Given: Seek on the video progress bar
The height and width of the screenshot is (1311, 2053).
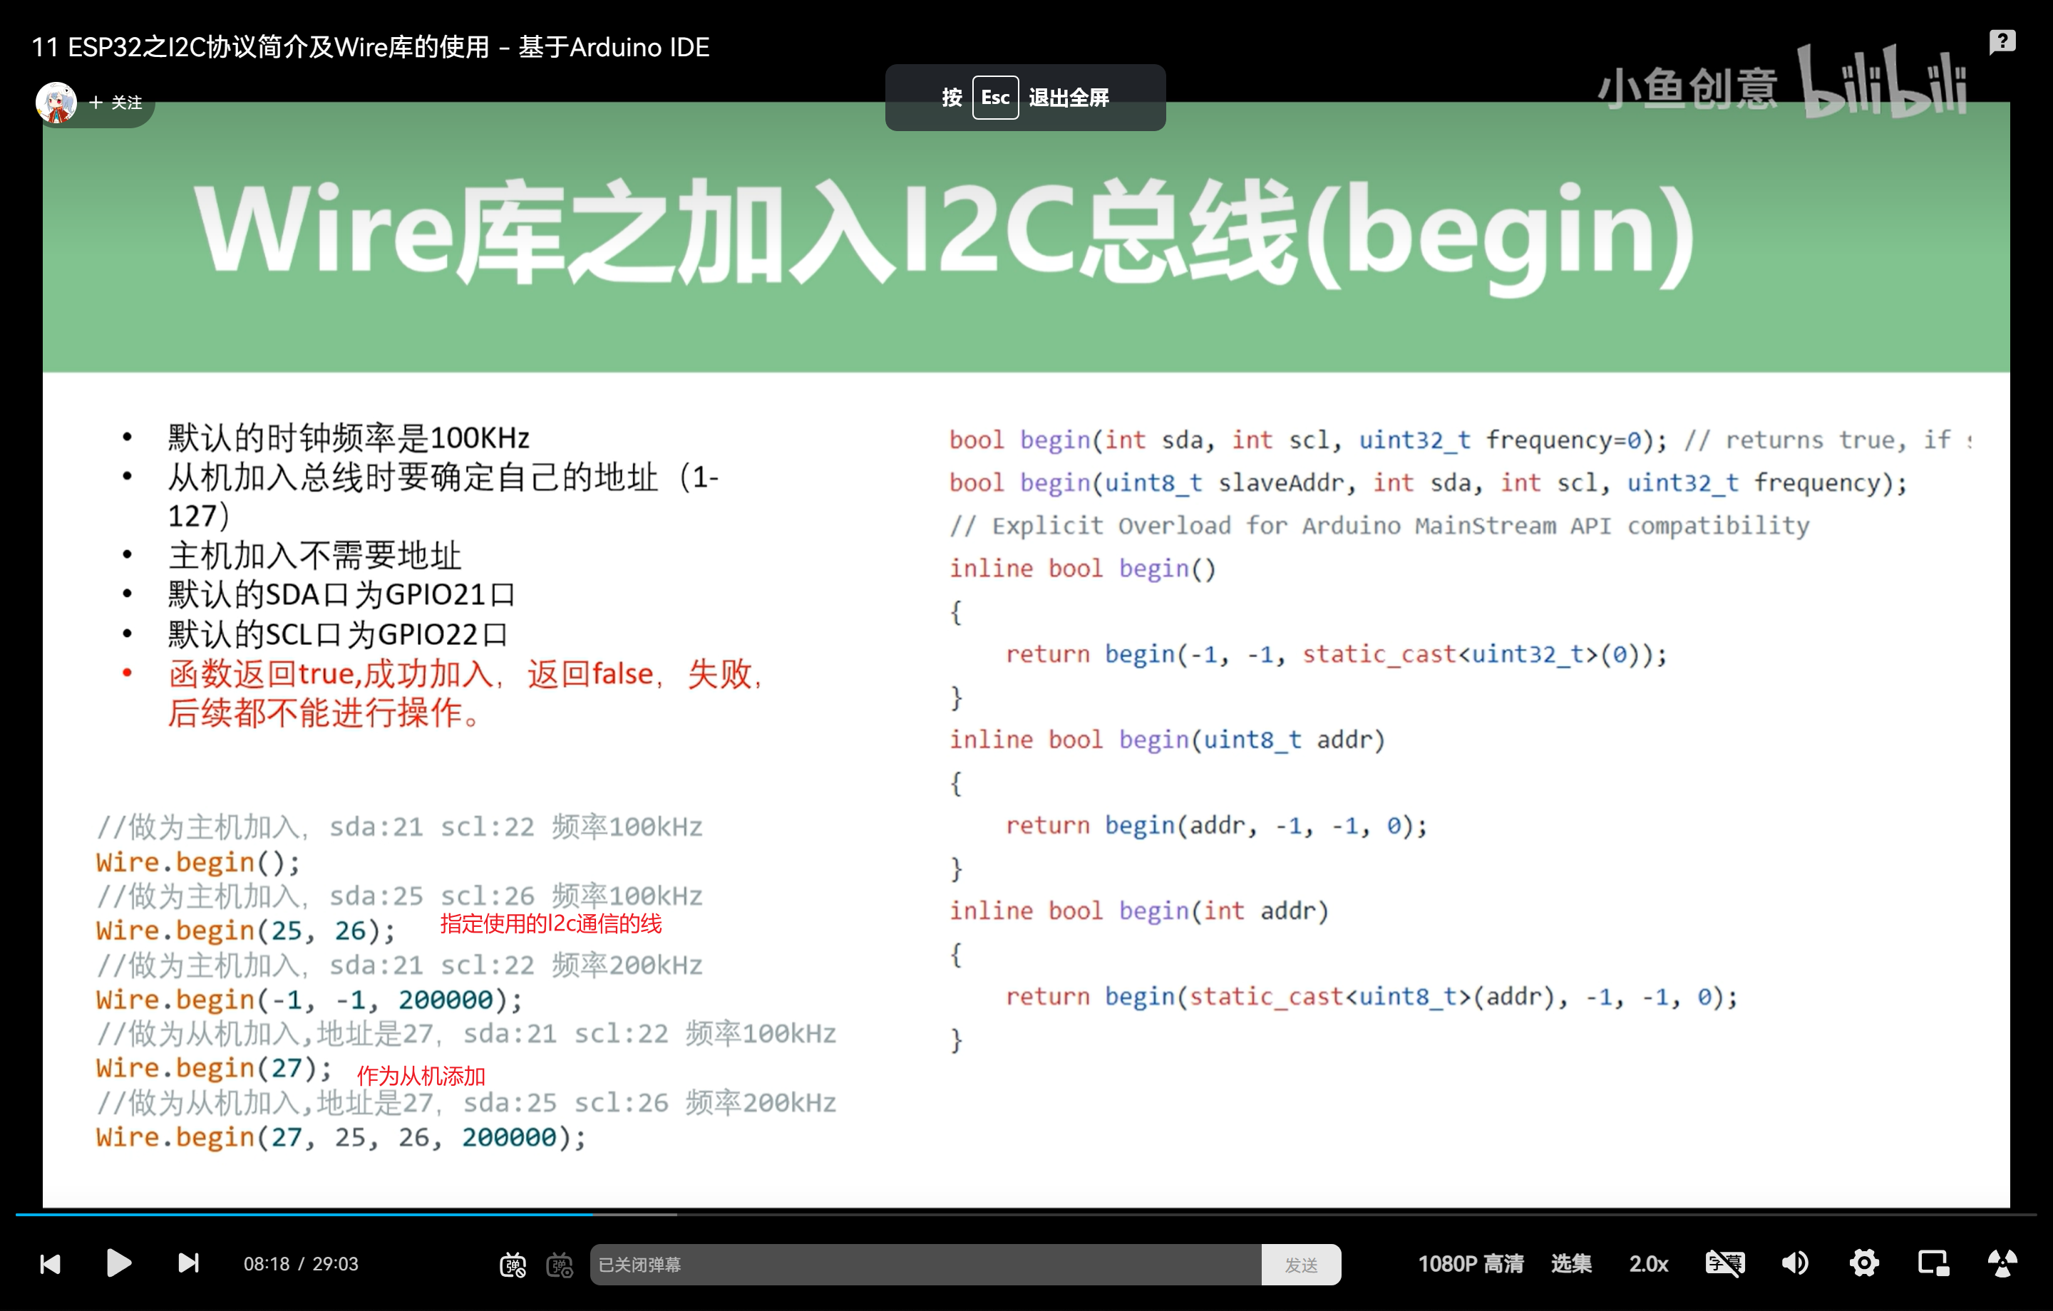Looking at the screenshot, I should pyautogui.click(x=1023, y=1214).
